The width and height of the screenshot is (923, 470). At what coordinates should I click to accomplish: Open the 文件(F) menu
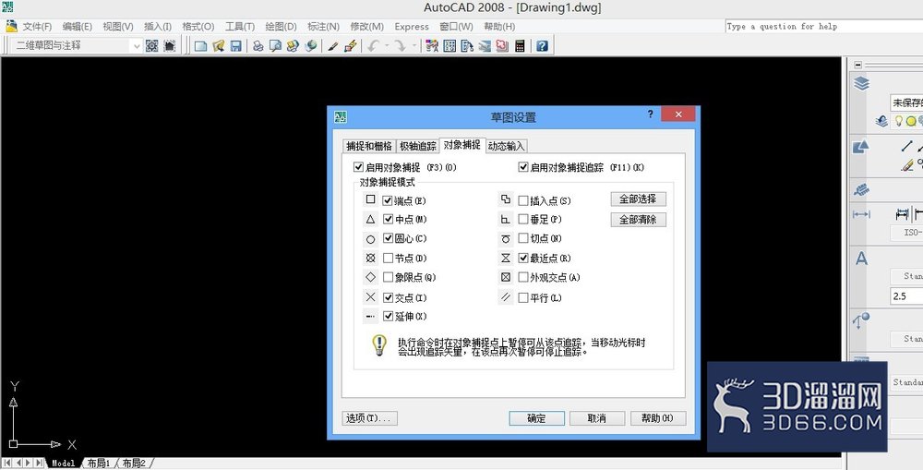pos(37,27)
